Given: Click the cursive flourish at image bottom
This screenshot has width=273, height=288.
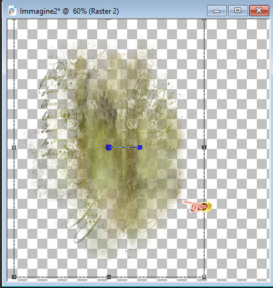Looking at the screenshot, I should (x=87, y=229).
